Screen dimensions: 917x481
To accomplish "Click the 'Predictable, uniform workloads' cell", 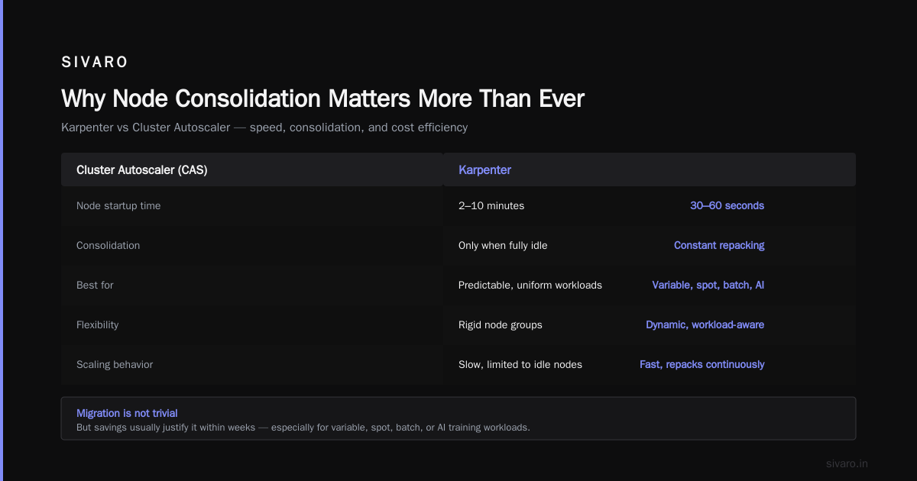I will click(x=530, y=286).
